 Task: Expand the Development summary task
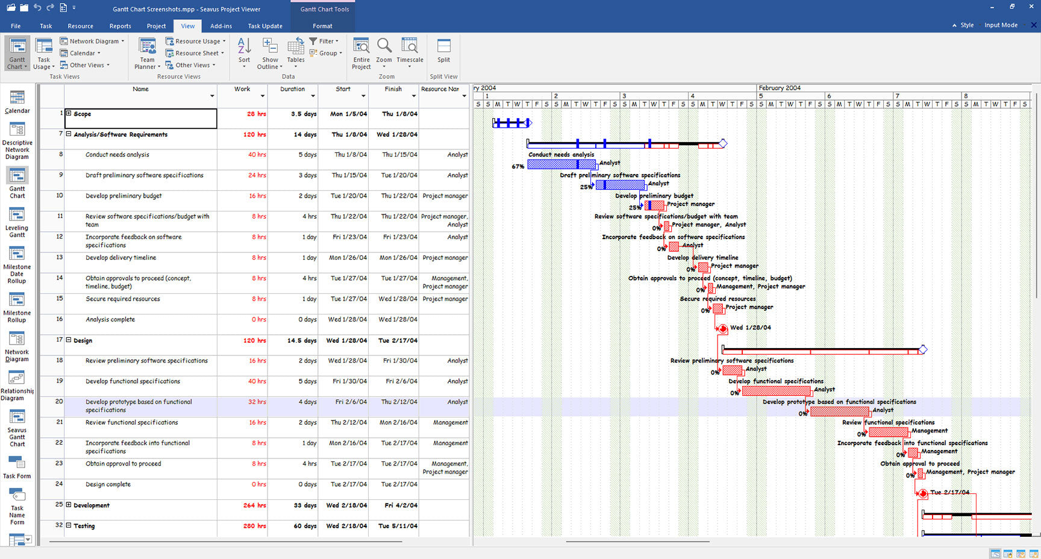pos(69,505)
